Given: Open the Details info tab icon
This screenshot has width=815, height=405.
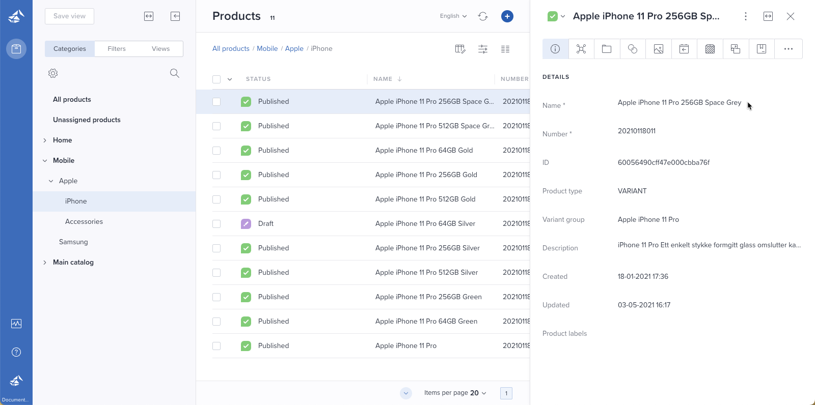Looking at the screenshot, I should point(556,49).
